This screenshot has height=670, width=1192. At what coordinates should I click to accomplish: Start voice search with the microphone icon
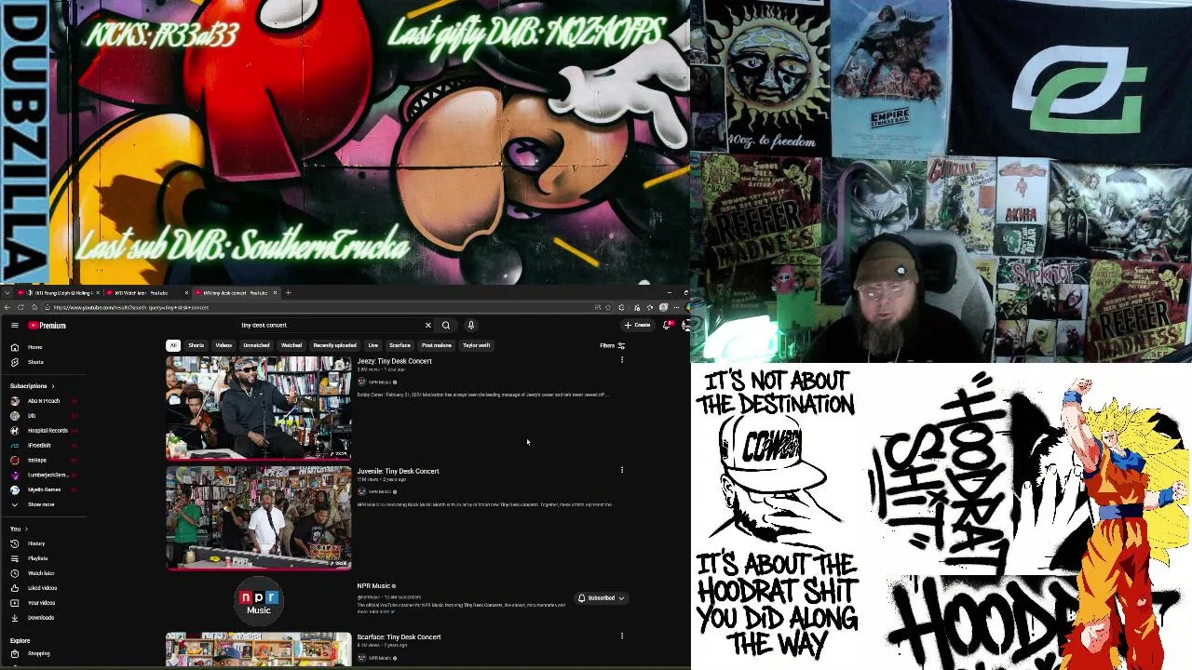tap(471, 326)
